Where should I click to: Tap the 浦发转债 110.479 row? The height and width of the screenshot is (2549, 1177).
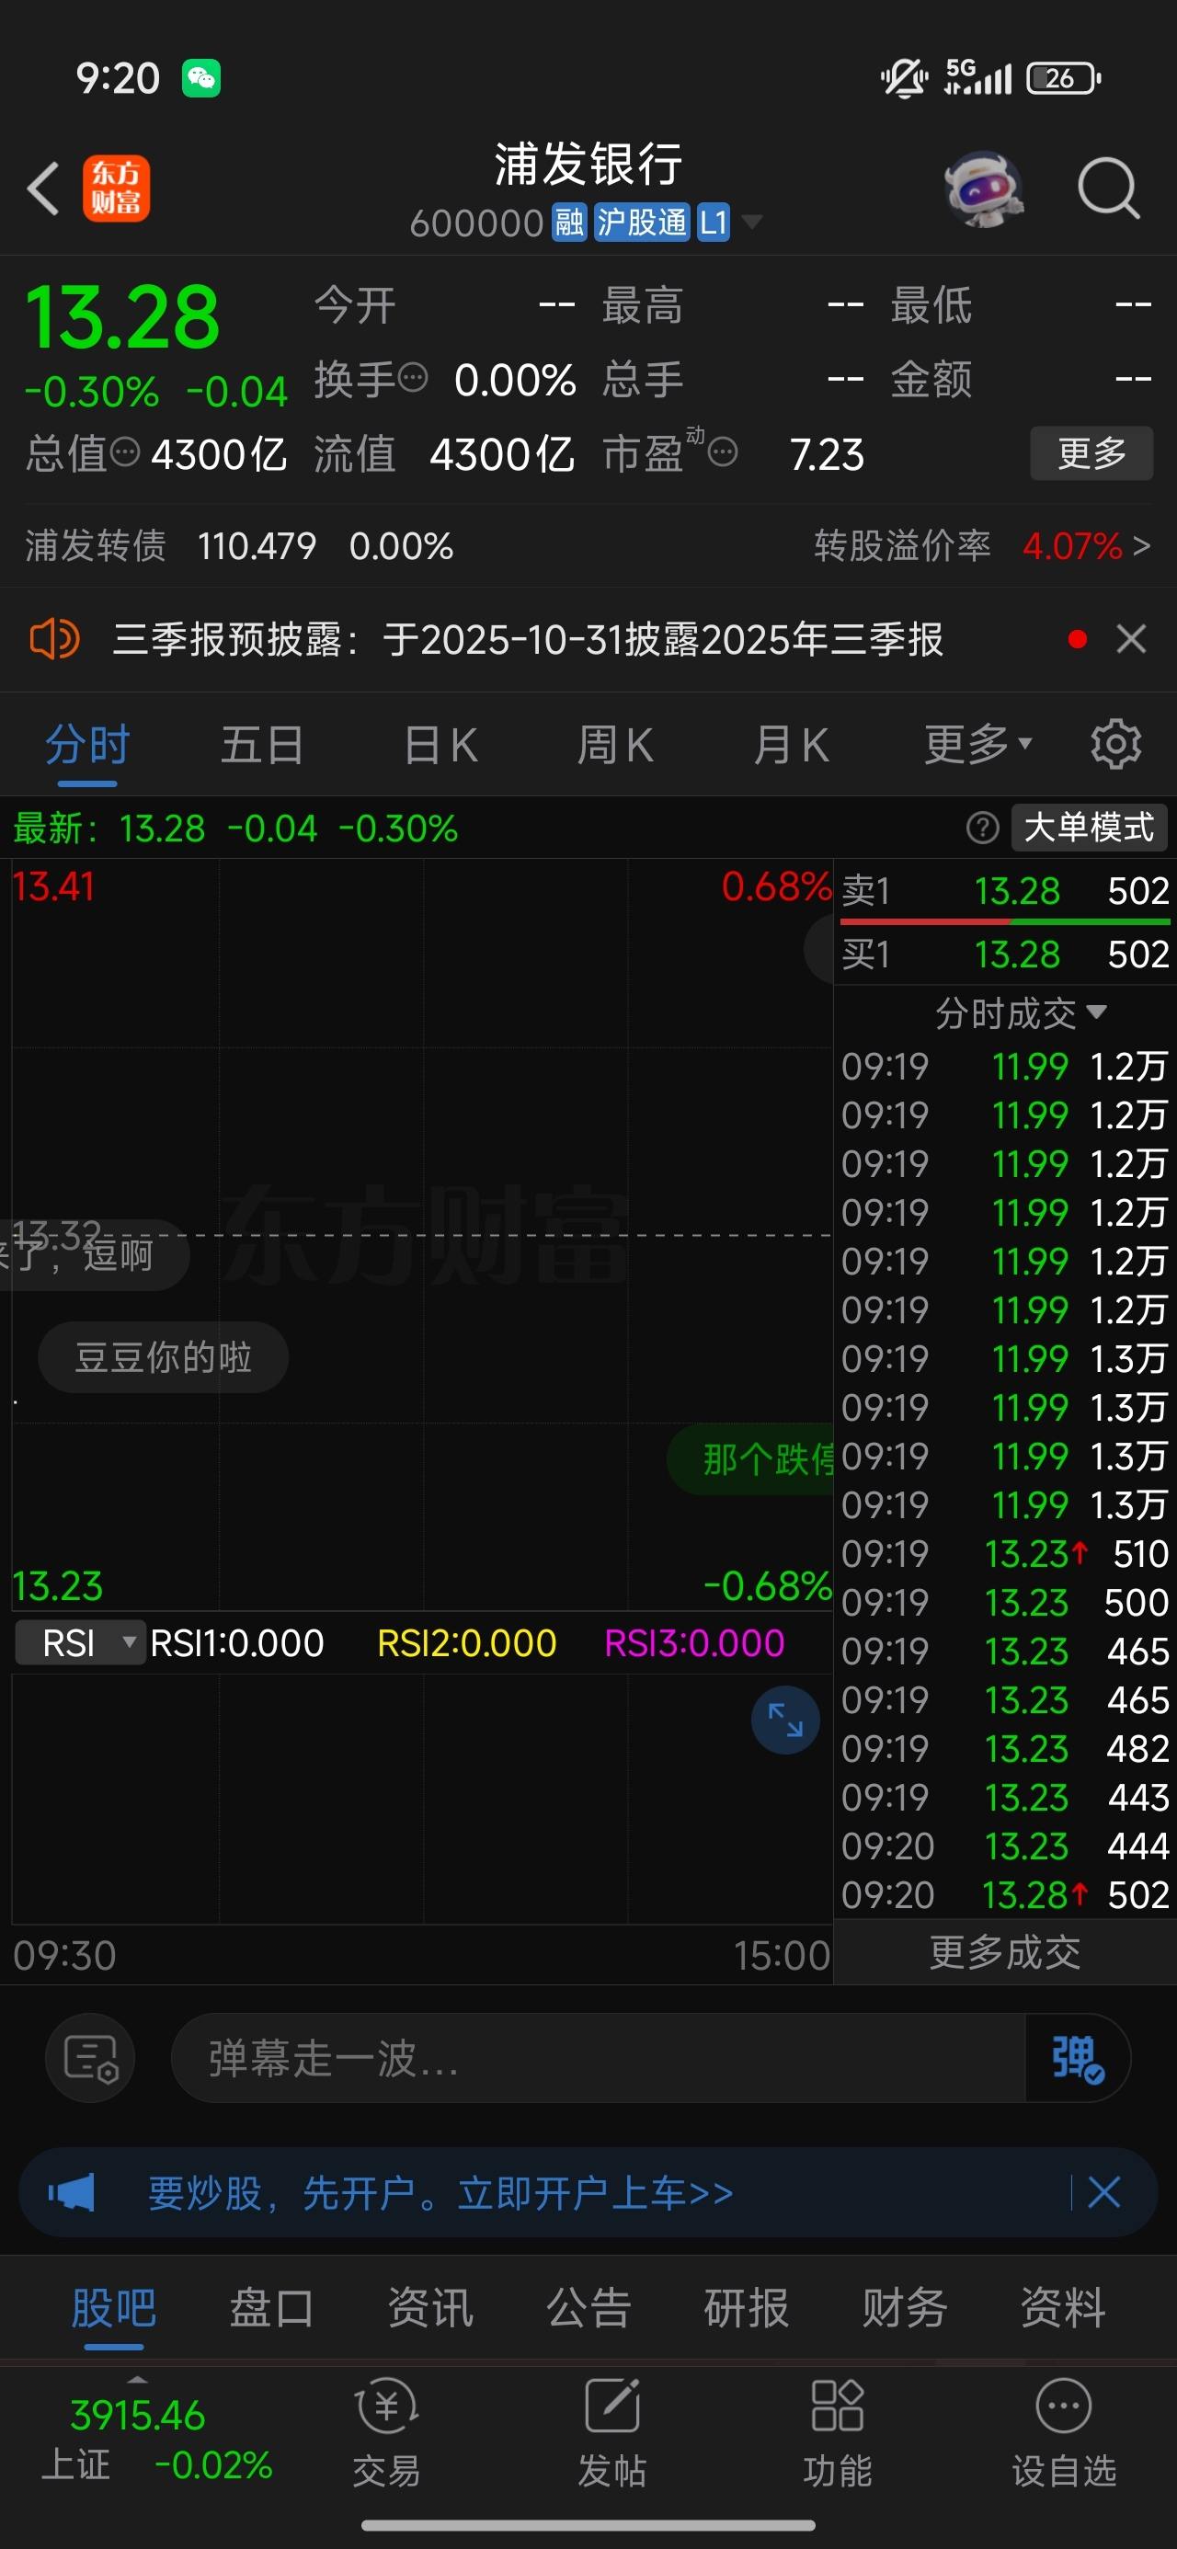pyautogui.click(x=238, y=545)
